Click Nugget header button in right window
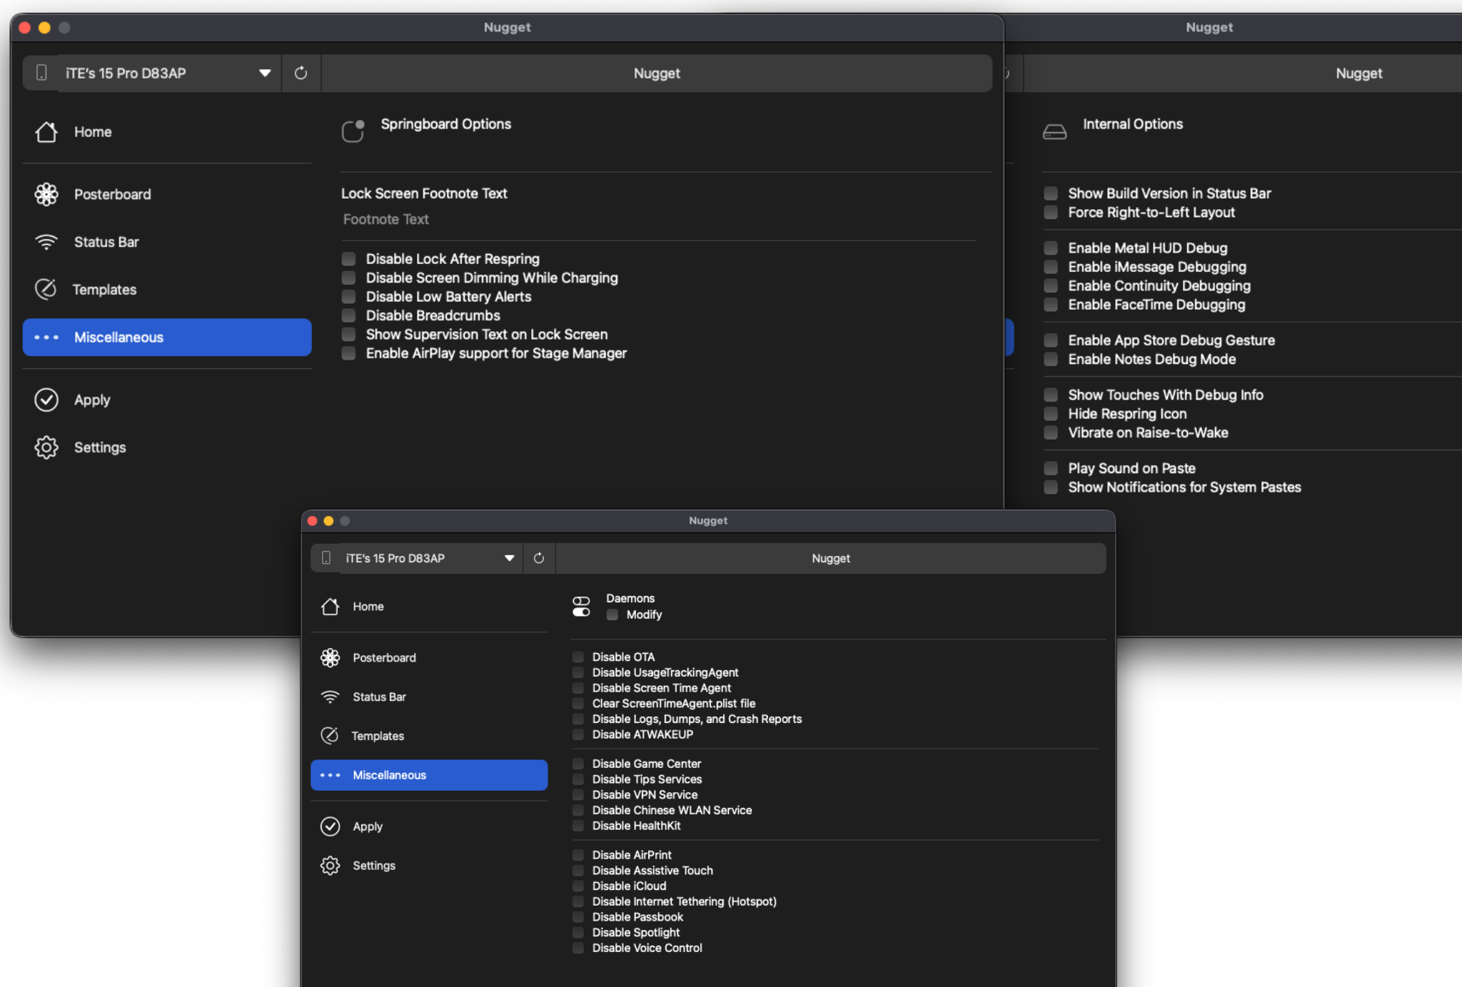The image size is (1462, 987). point(1243,73)
